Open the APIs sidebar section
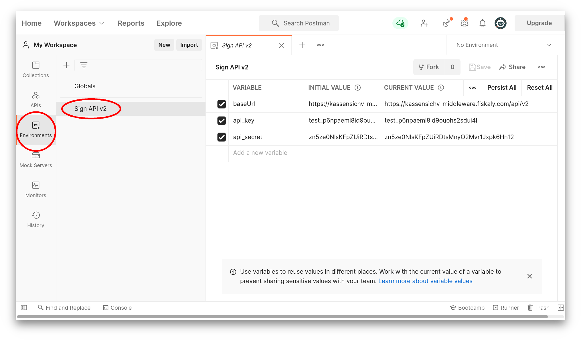 36,99
